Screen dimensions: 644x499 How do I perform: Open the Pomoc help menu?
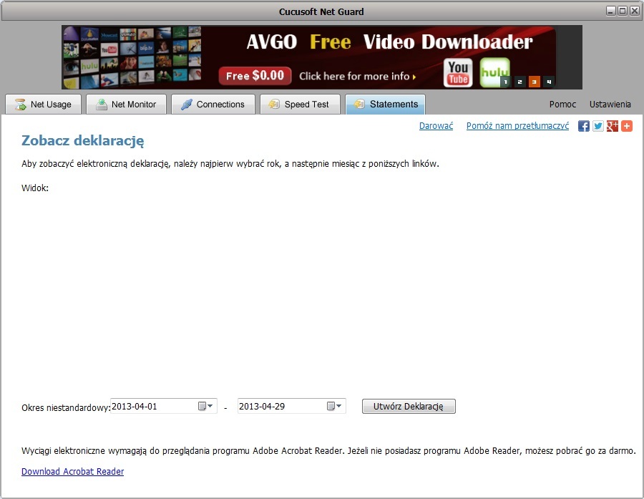(x=562, y=105)
